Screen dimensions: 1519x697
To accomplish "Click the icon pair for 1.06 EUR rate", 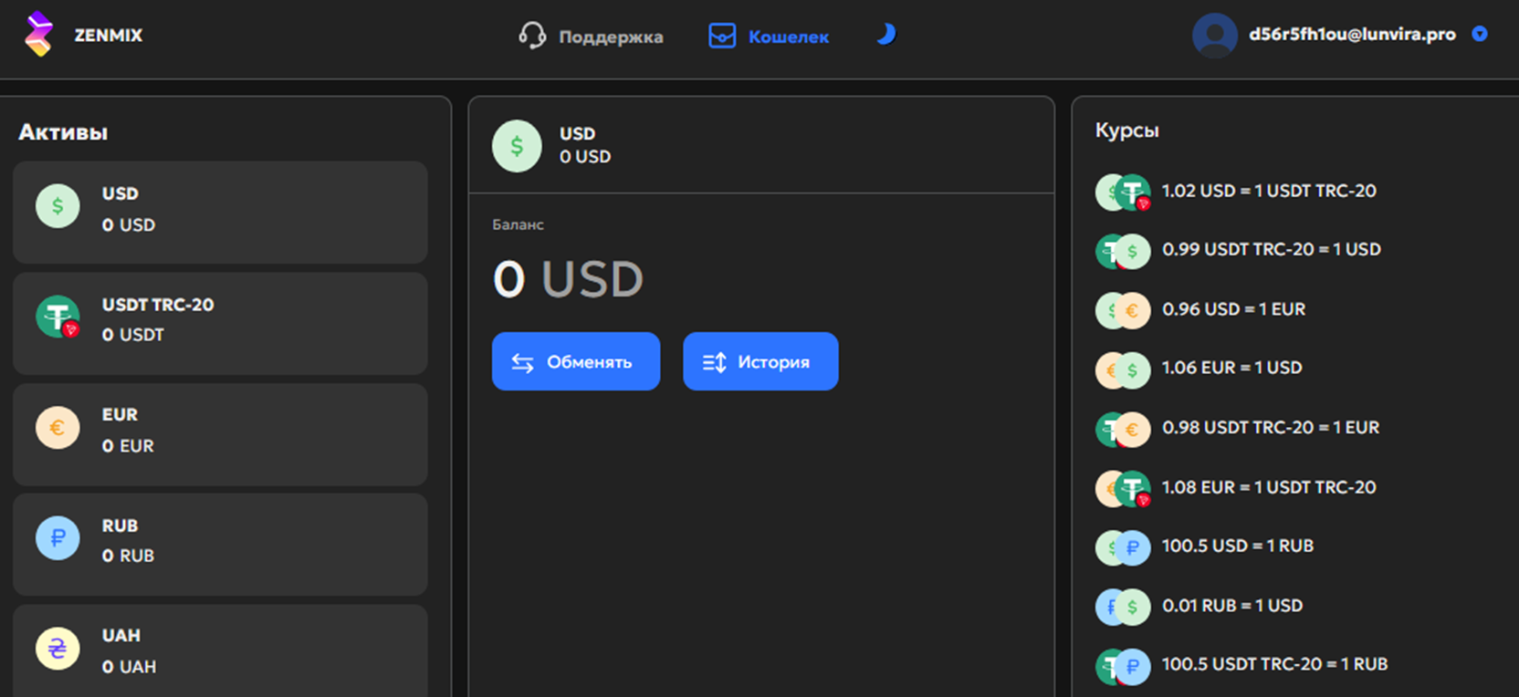I will tap(1123, 370).
